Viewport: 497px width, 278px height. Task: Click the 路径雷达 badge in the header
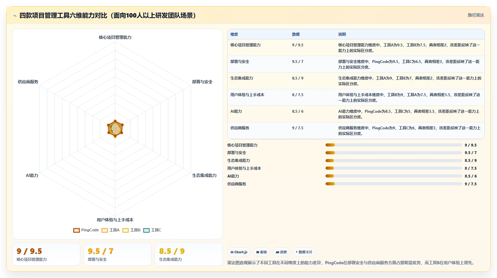pyautogui.click(x=476, y=15)
